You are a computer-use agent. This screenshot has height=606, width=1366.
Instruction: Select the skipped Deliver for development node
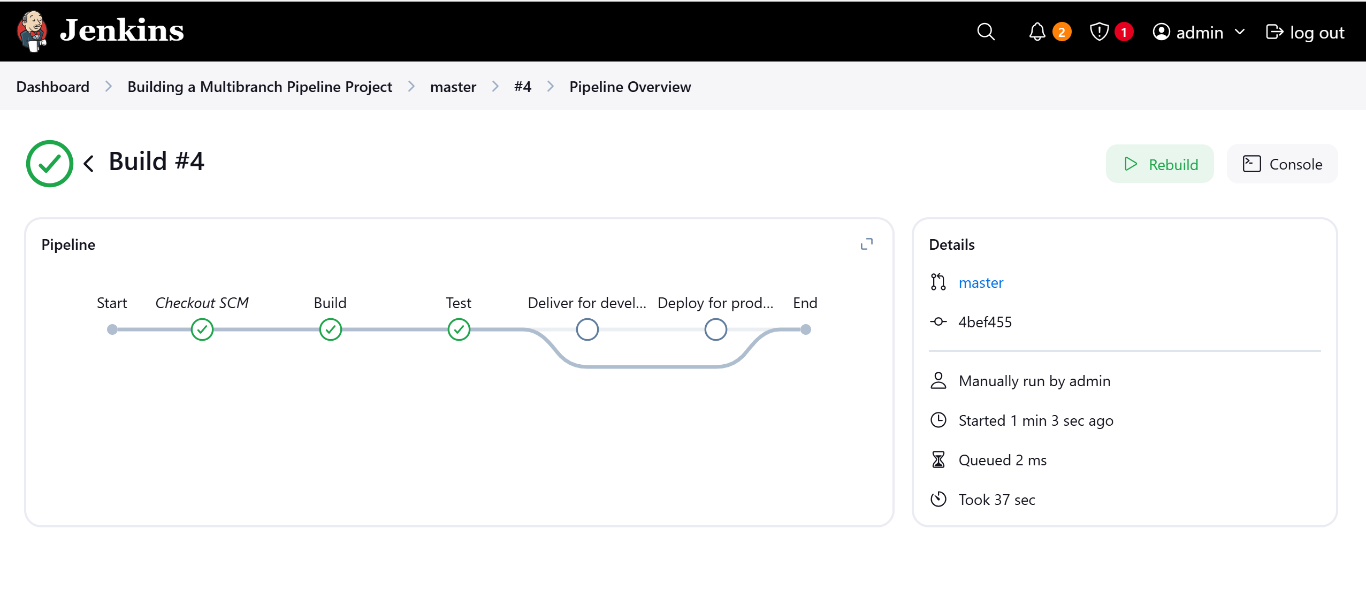pyautogui.click(x=587, y=329)
